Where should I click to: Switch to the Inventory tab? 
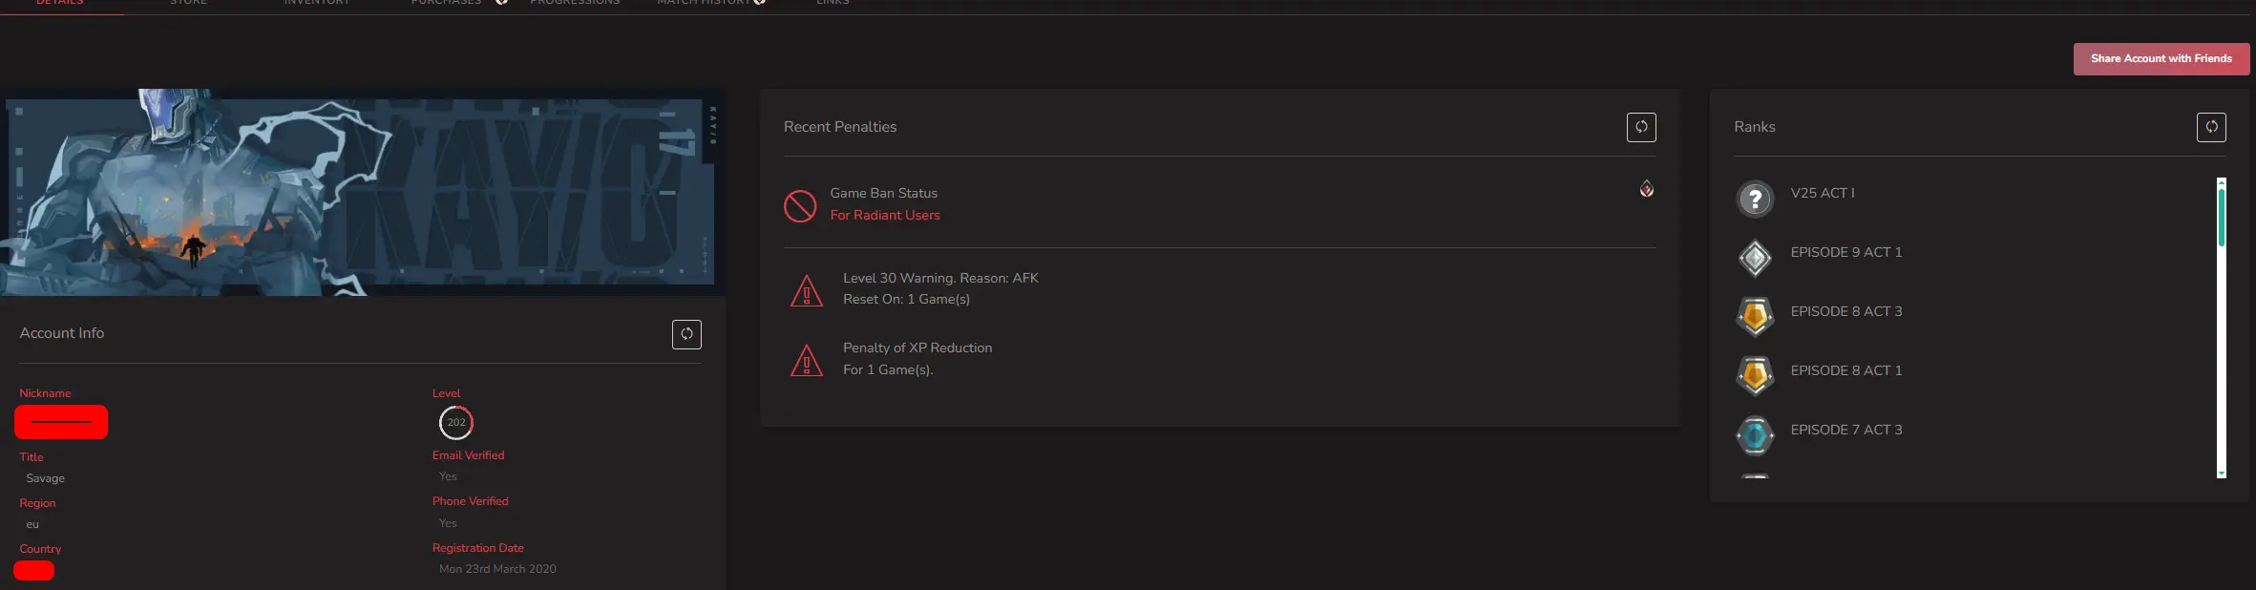[316, 3]
